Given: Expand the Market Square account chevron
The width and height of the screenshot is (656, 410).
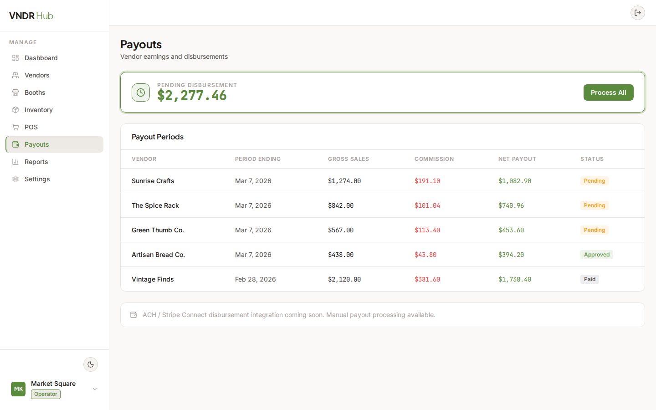Looking at the screenshot, I should click(x=95, y=389).
